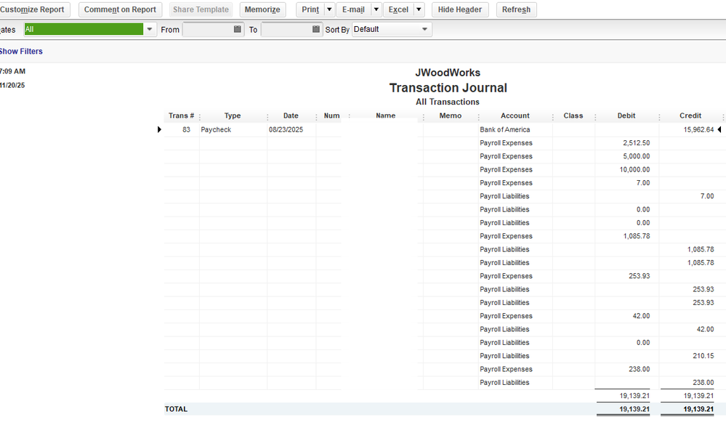Click the arrow marker on the Paycheck row

(159, 129)
